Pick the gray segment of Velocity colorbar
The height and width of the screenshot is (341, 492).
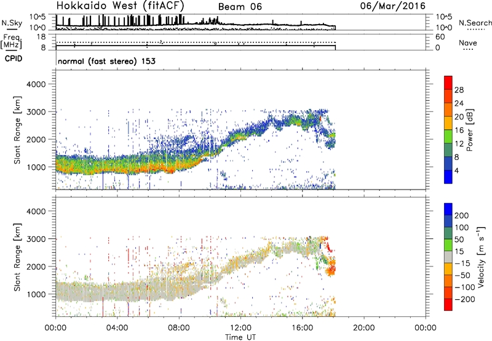click(448, 257)
